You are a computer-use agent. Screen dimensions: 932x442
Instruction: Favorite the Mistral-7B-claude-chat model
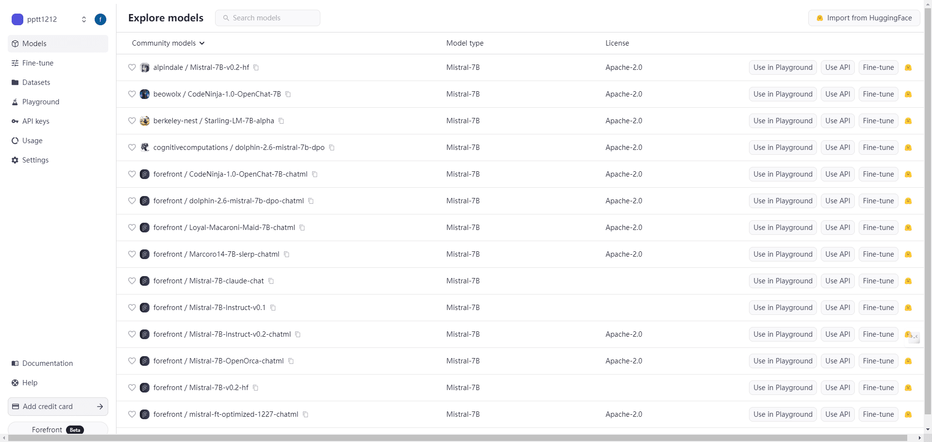click(132, 281)
